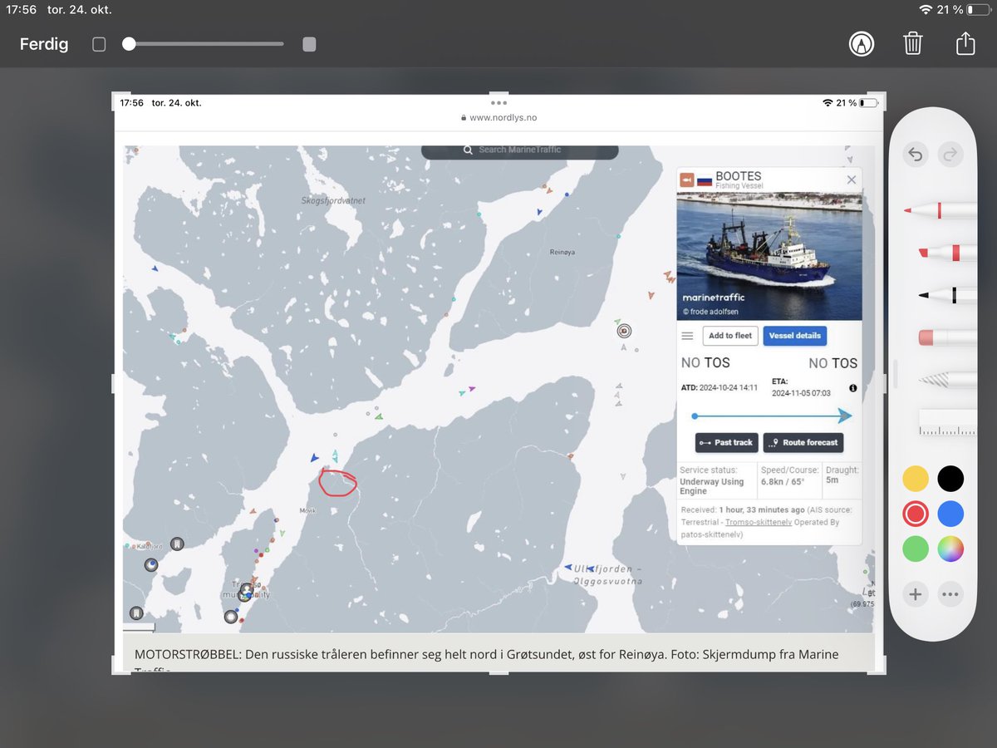Tap the iPad battery status indicator
Screen dimensions: 997x748
pyautogui.click(x=980, y=10)
